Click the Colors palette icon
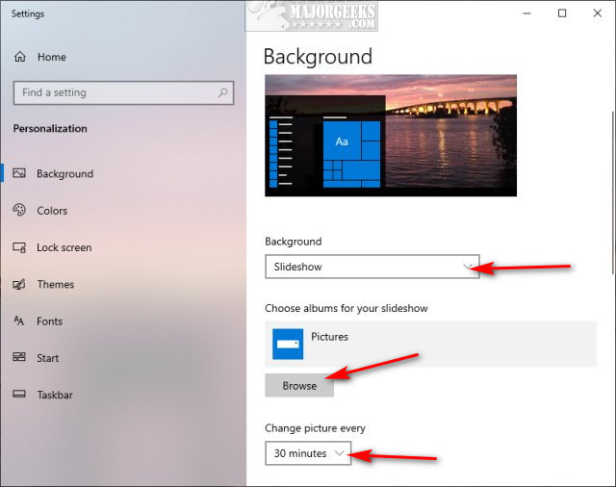The width and height of the screenshot is (616, 487). [x=19, y=211]
